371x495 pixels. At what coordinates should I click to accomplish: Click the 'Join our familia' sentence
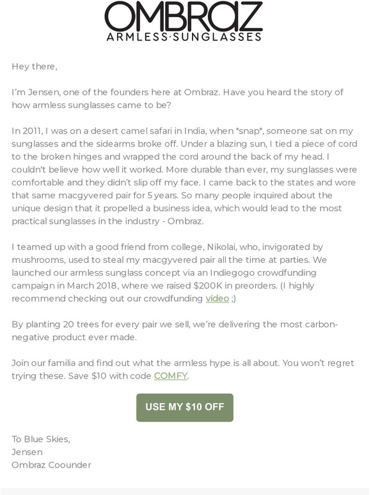[183, 370]
